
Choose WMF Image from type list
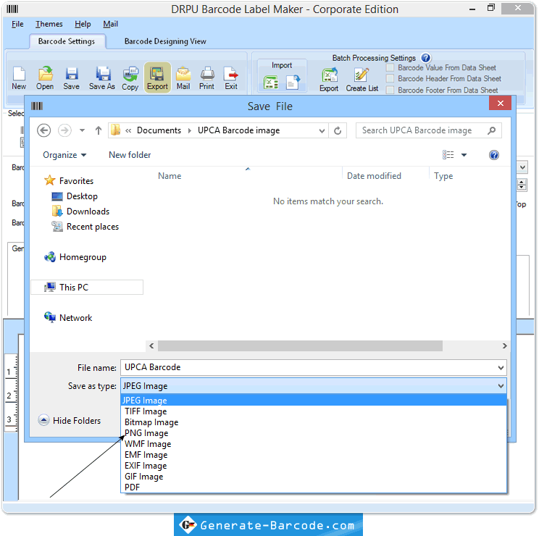314,444
